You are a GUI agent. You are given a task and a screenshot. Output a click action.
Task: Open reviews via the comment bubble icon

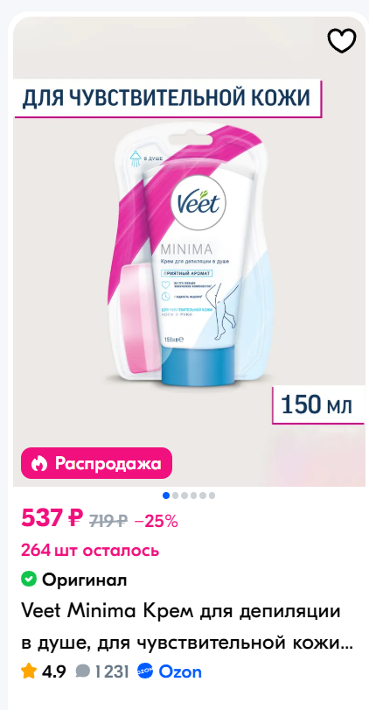82,671
